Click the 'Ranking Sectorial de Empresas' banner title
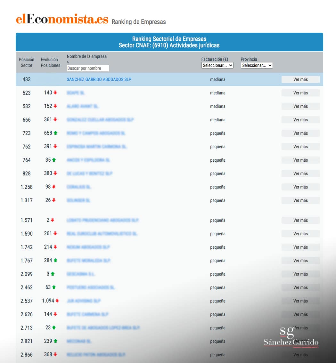The height and width of the screenshot is (363, 336). pos(169,39)
